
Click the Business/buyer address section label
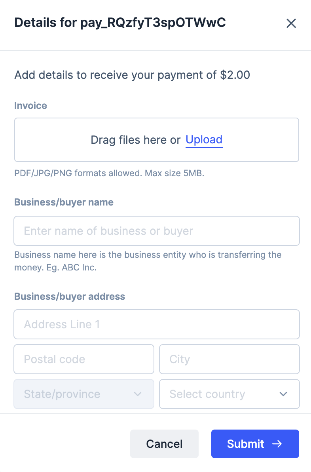point(70,296)
